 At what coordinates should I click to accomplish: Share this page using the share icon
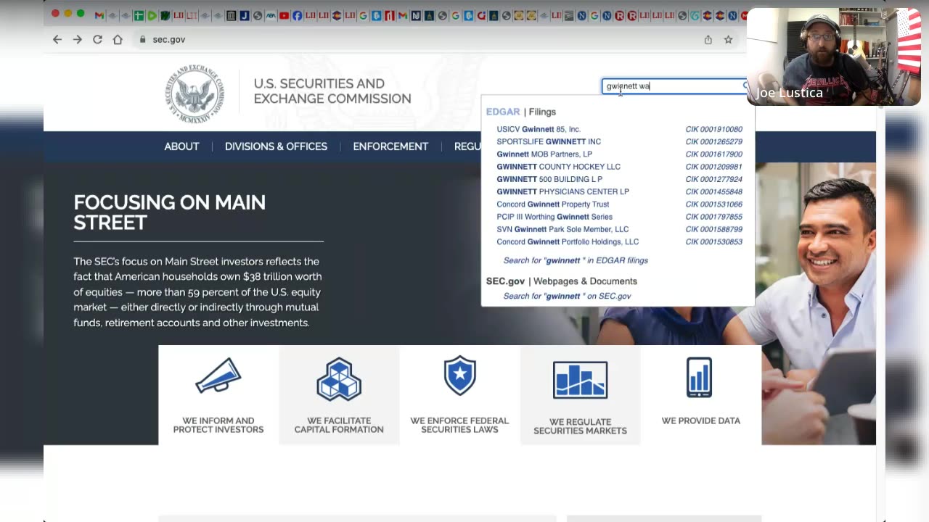[x=708, y=40]
